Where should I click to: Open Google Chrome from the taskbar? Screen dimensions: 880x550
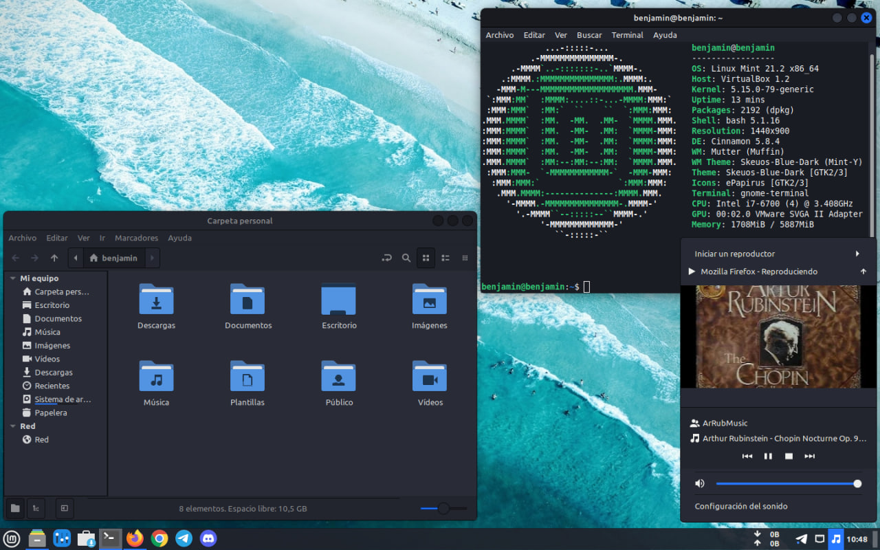159,538
